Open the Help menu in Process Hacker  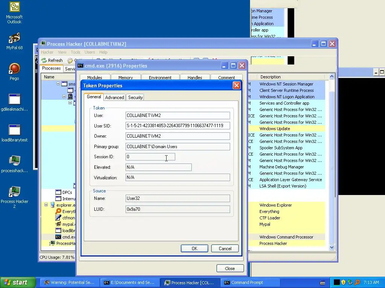click(103, 52)
